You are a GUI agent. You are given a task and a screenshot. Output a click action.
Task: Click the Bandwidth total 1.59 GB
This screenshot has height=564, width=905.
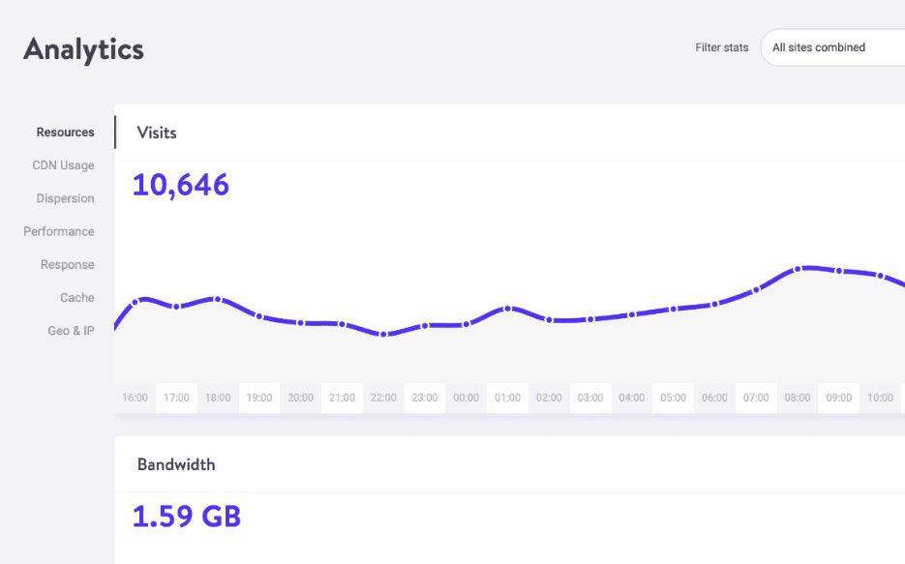click(187, 517)
